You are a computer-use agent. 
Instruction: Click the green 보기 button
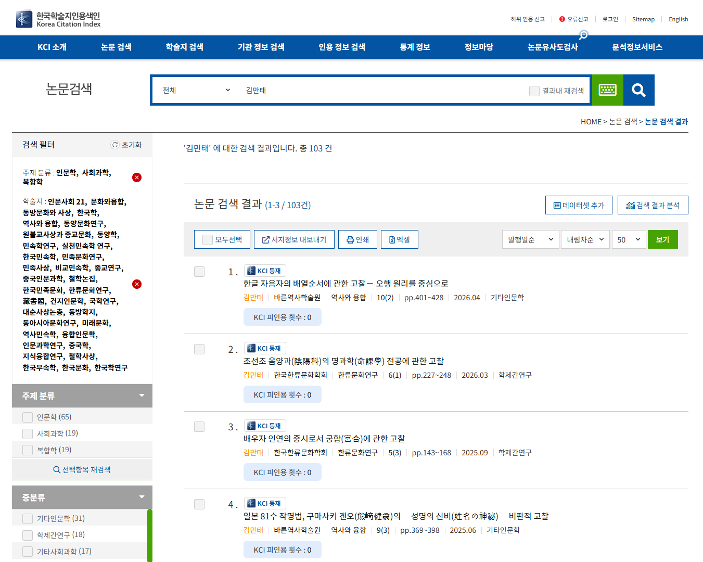(x=662, y=239)
